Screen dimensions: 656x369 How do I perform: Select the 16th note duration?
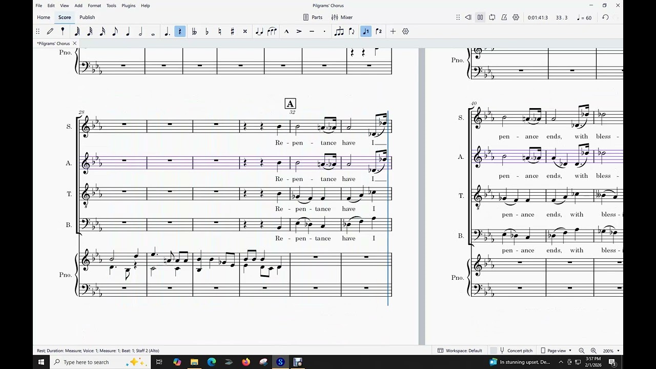click(102, 31)
